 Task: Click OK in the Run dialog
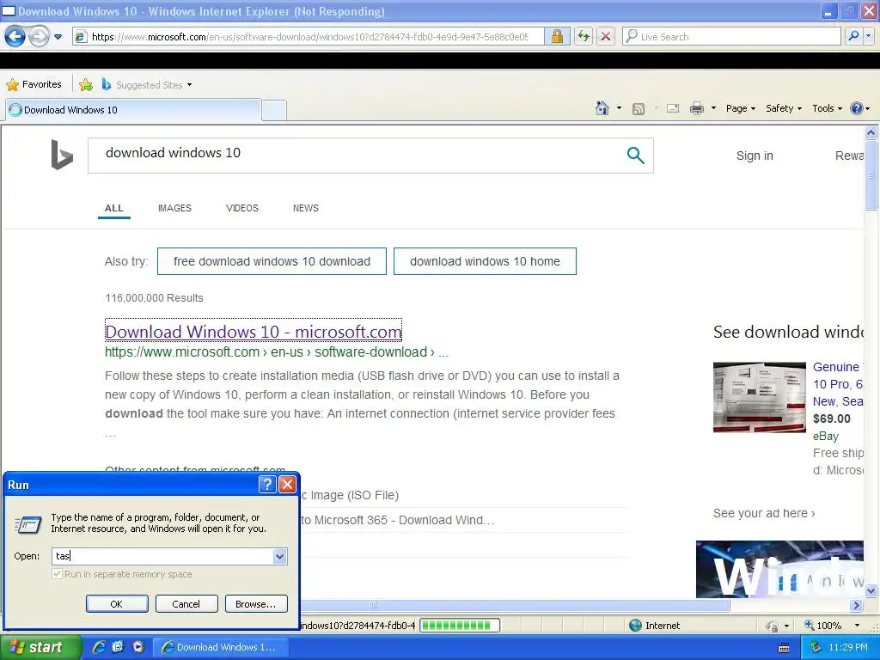click(117, 604)
